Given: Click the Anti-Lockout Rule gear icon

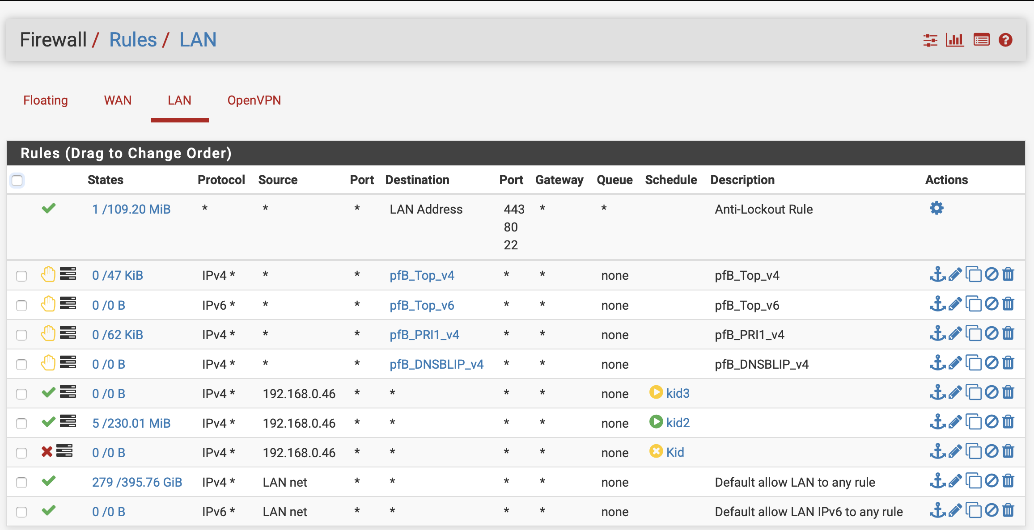Looking at the screenshot, I should point(937,208).
